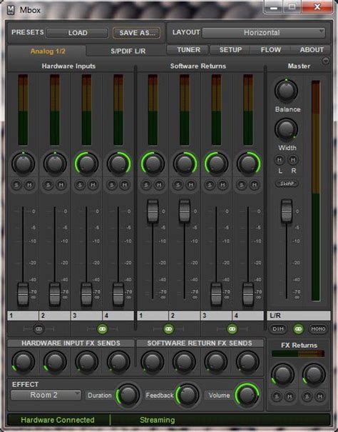Mute Hardware Input channel 2

click(61, 185)
